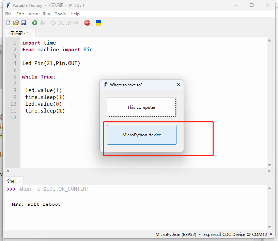Screen dimensions: 278x241
Task: Stop the backend with red STOP icon
Action: pyautogui.click(x=87, y=23)
